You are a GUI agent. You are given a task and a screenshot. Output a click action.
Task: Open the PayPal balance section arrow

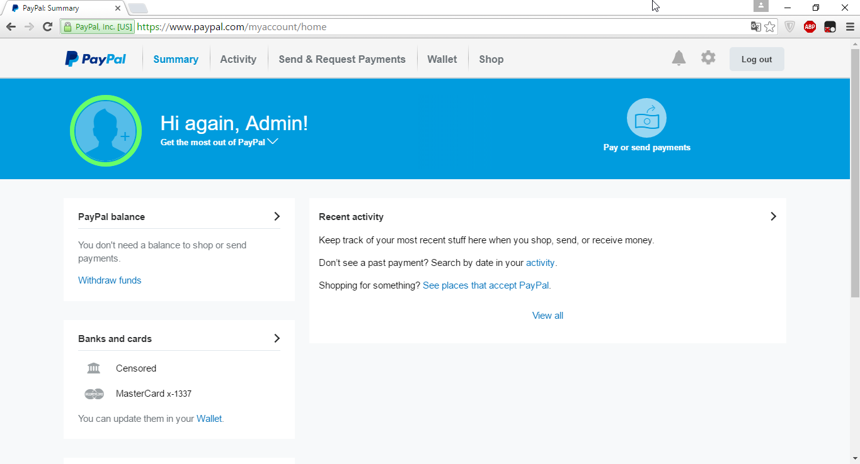tap(276, 216)
